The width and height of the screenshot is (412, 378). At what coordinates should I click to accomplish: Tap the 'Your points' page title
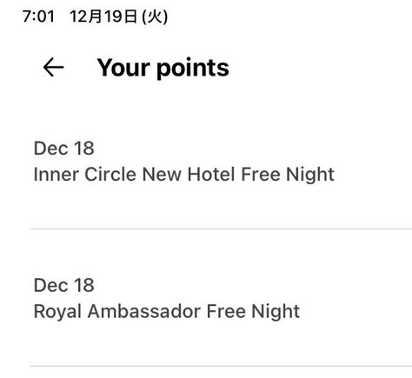163,68
